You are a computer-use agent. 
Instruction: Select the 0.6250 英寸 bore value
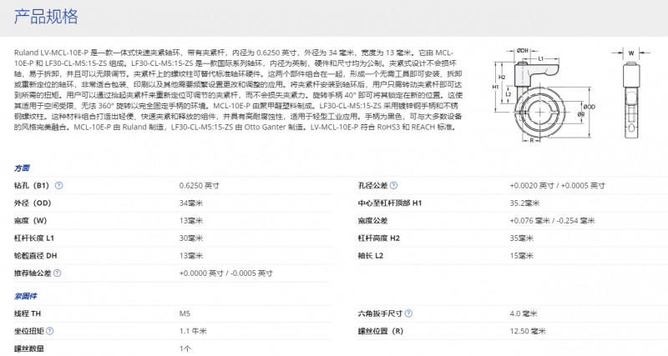[x=200, y=185]
